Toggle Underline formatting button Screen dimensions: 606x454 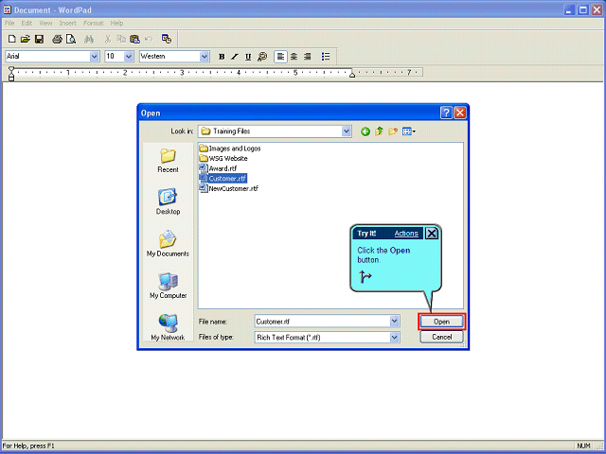tap(248, 57)
